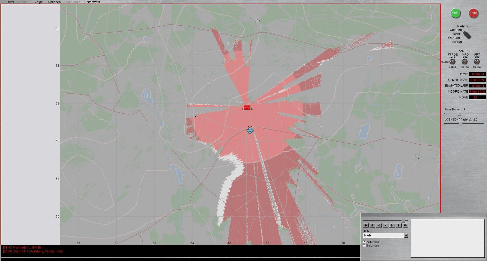Click the Karte combo box field
This screenshot has height=261, width=487.
(383, 236)
